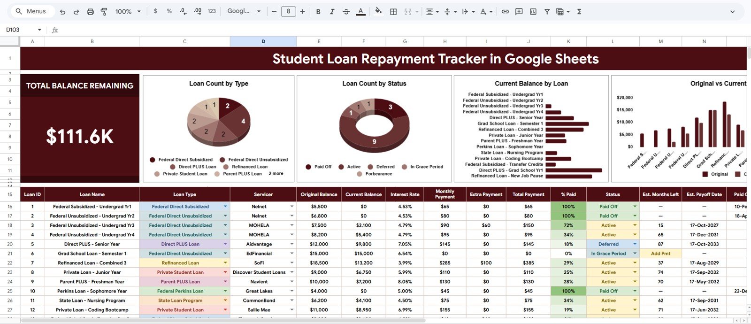Select row 16 header
The width and height of the screenshot is (751, 324).
pos(10,207)
